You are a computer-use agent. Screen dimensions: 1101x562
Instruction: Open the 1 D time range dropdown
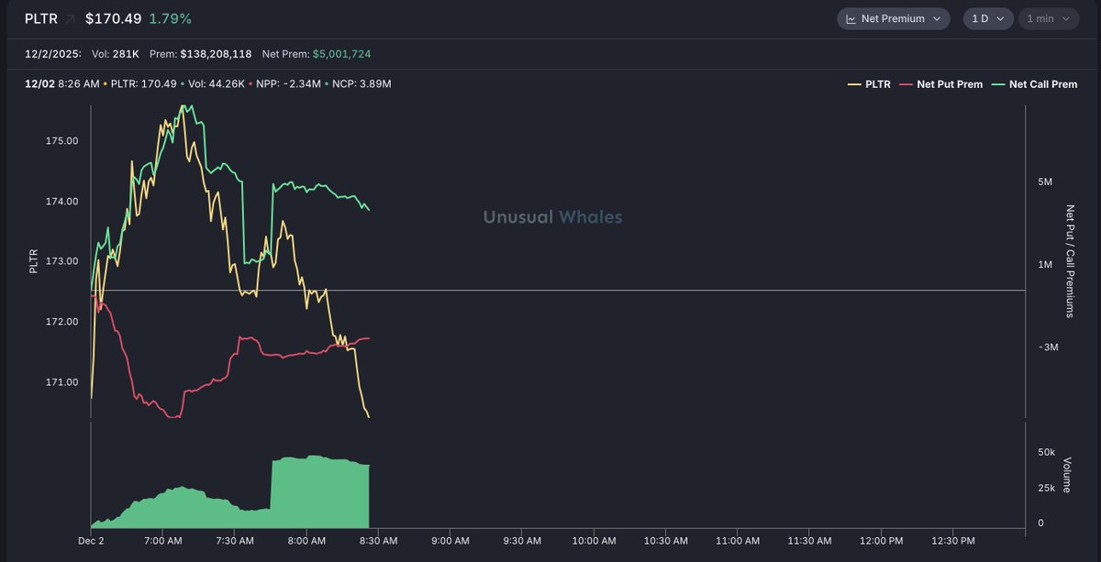click(x=987, y=19)
